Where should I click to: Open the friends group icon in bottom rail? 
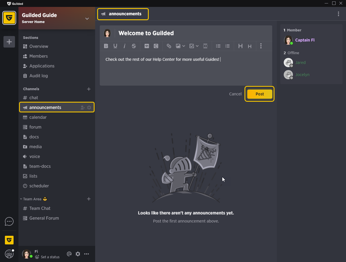click(x=9, y=254)
